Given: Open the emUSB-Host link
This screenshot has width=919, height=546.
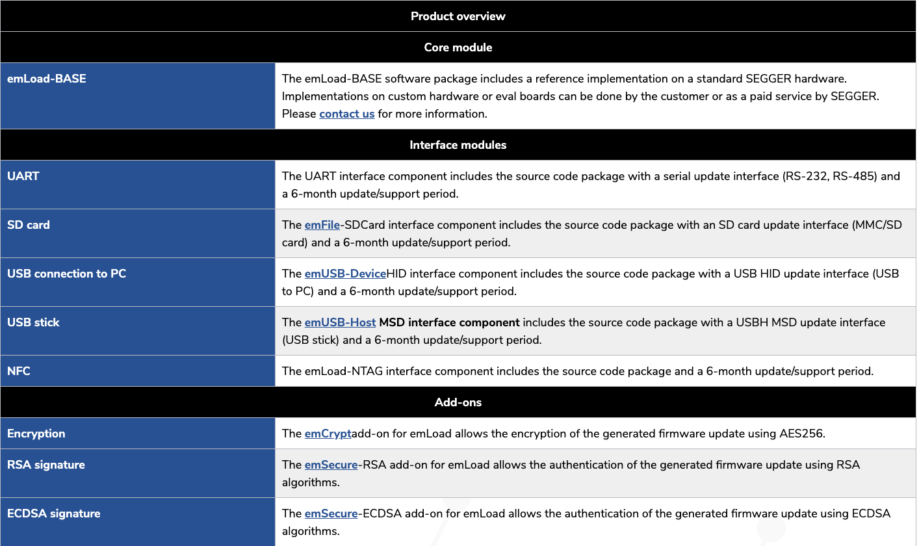Looking at the screenshot, I should pyautogui.click(x=340, y=322).
